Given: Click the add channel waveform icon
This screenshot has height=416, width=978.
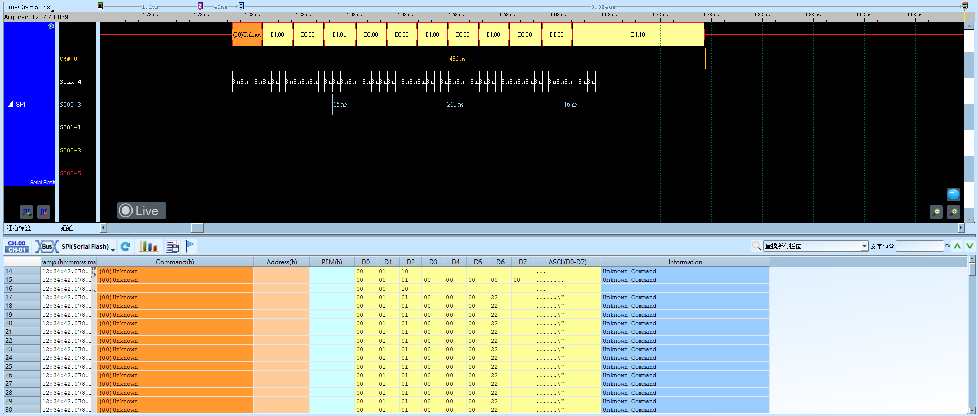Looking at the screenshot, I should pyautogui.click(x=27, y=212).
